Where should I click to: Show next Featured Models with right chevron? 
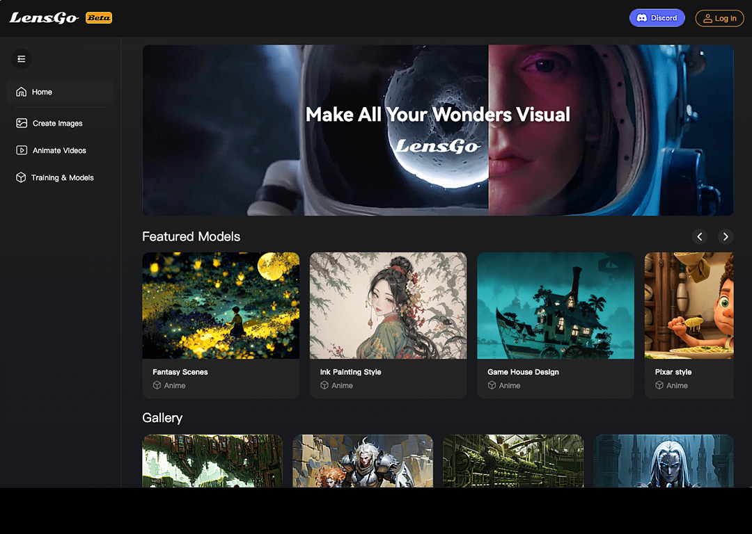click(x=726, y=236)
